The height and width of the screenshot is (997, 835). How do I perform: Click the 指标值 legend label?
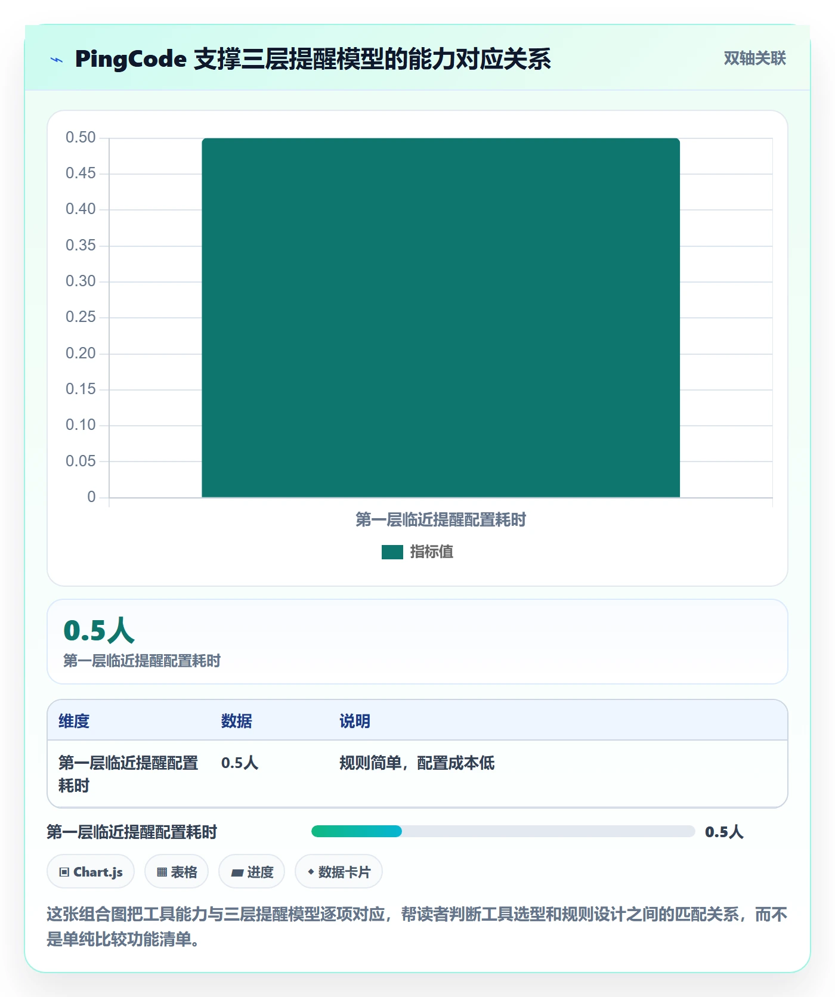coord(431,552)
